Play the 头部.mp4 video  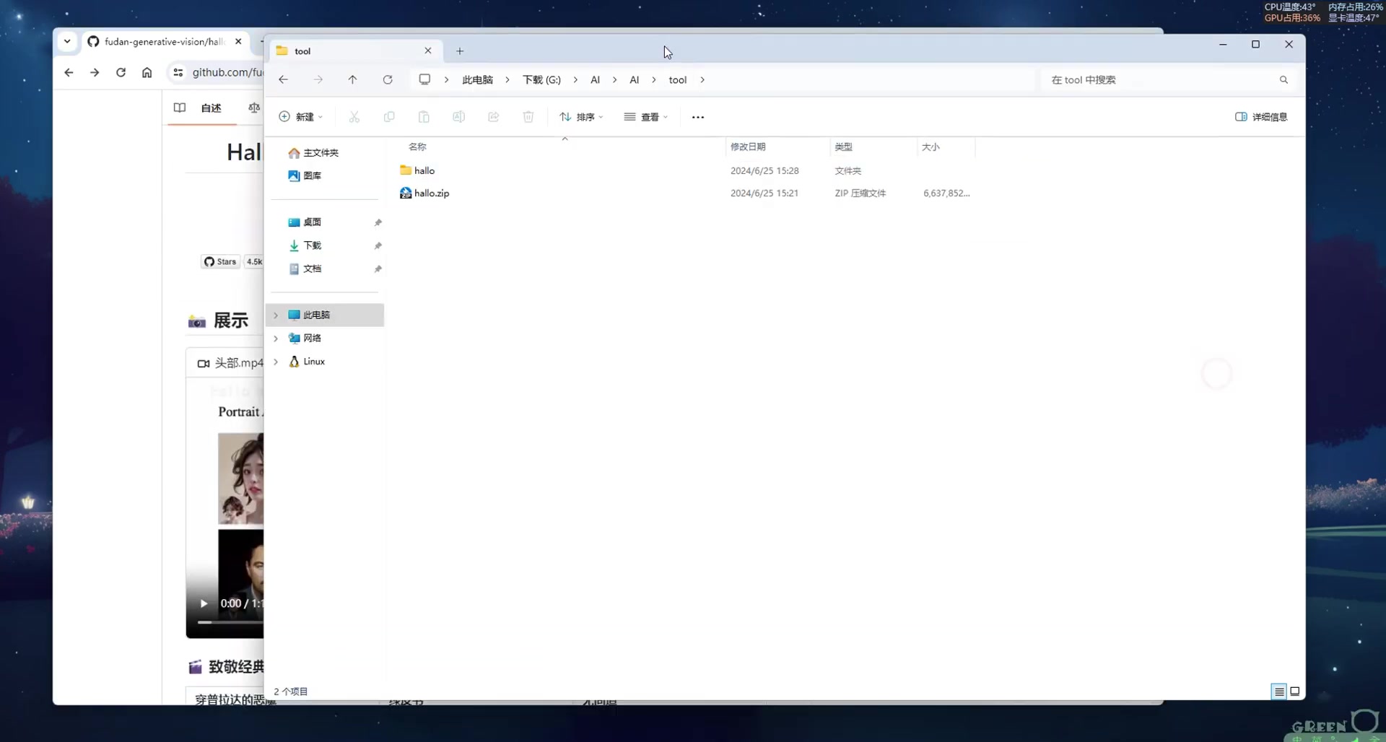204,603
